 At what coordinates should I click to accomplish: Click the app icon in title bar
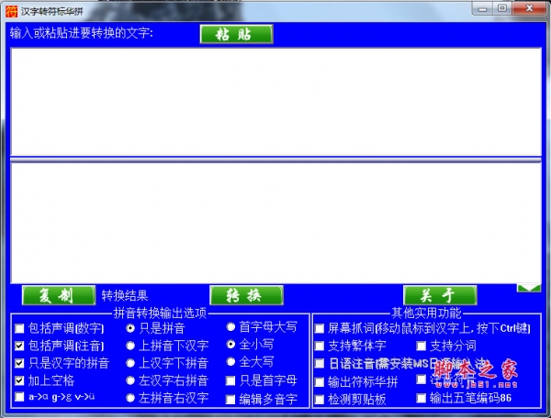pos(11,11)
